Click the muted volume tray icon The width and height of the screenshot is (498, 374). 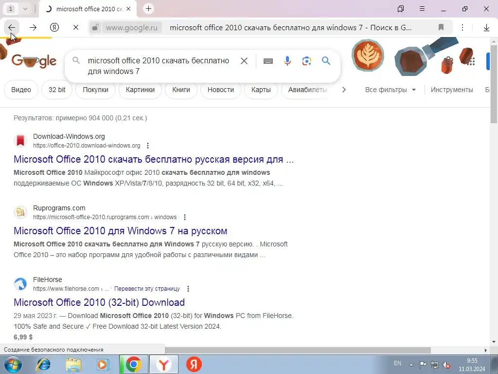tap(446, 365)
